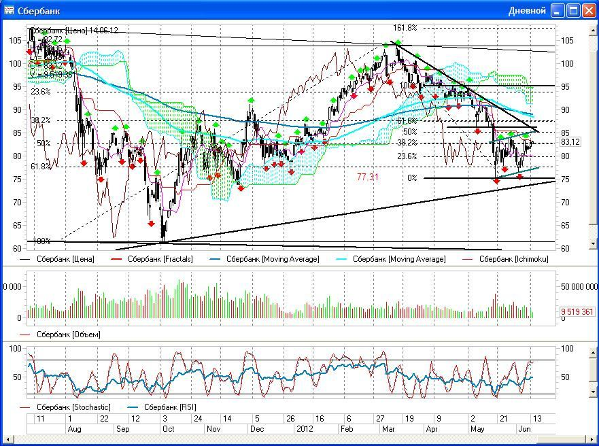Click the red 77,31 price annotation
Screen dimensions: 599x446
click(x=368, y=177)
